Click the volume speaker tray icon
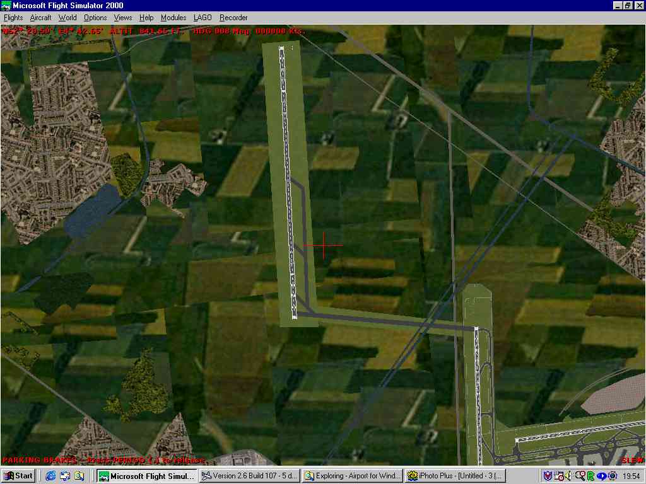The image size is (646, 484). pos(568,476)
